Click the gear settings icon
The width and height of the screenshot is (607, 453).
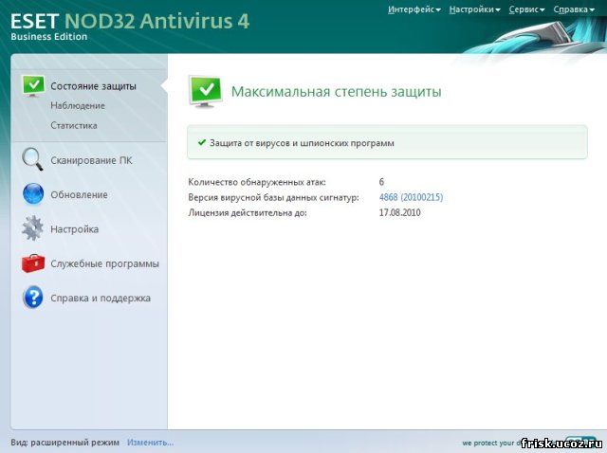point(32,228)
